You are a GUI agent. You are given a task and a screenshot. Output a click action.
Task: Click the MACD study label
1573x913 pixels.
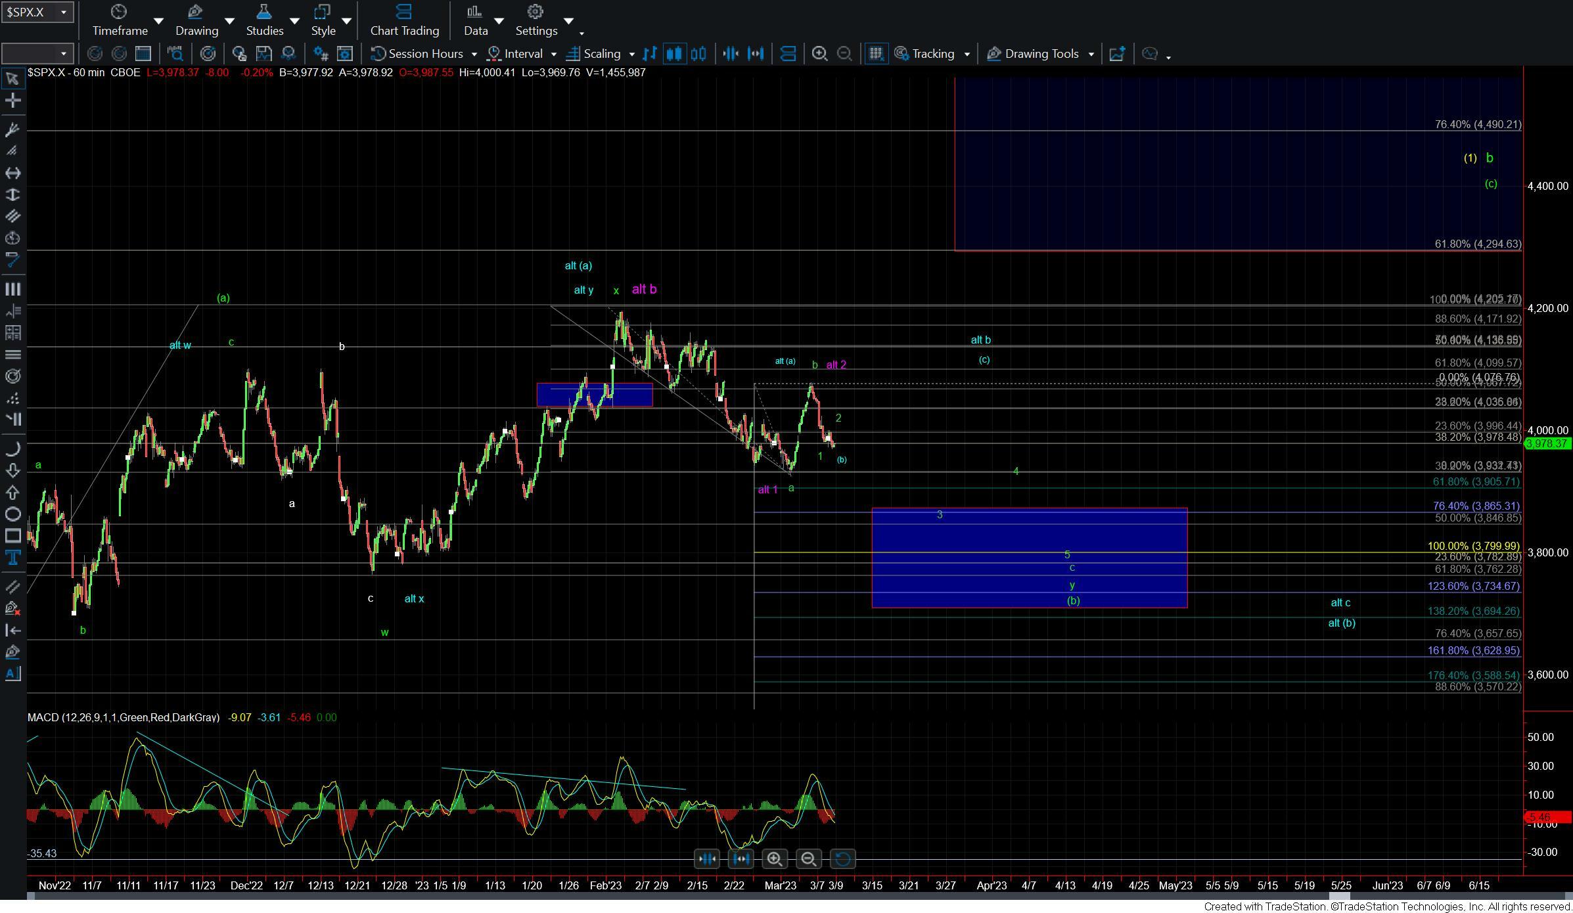[x=124, y=717]
